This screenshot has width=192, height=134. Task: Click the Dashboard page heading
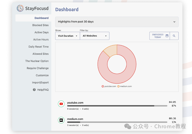coord(67,10)
